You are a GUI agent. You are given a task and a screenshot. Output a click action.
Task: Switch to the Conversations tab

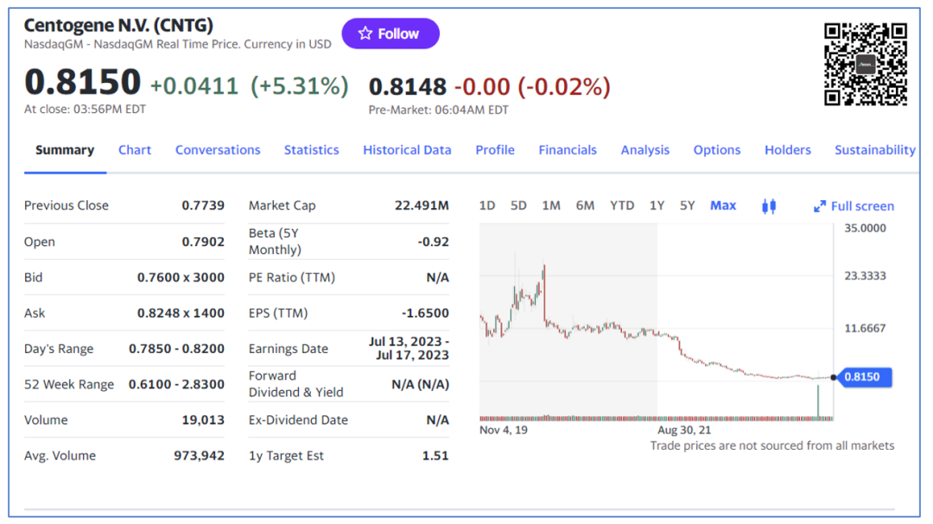(218, 150)
